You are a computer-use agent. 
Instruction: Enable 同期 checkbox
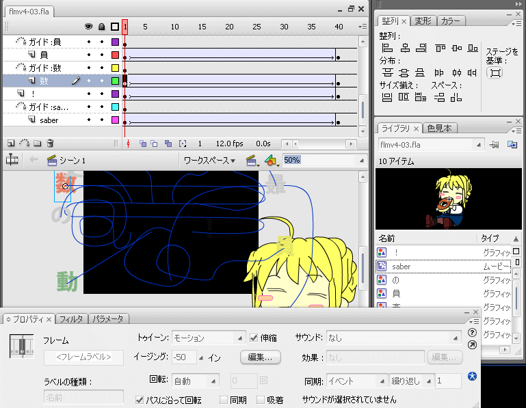(224, 400)
